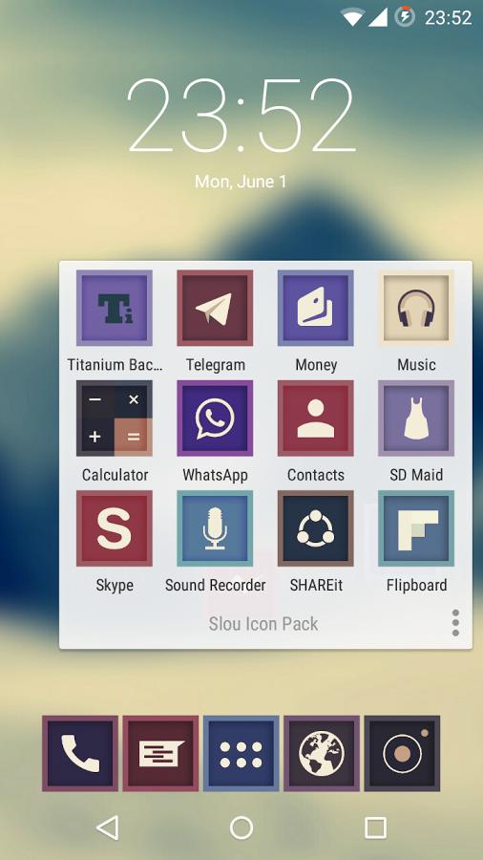The image size is (483, 860).
Task: Launch the SHAREit app
Action: 315,528
